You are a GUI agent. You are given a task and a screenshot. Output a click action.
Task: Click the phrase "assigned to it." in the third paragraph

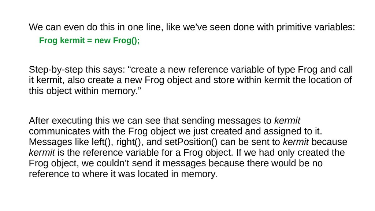point(293,131)
